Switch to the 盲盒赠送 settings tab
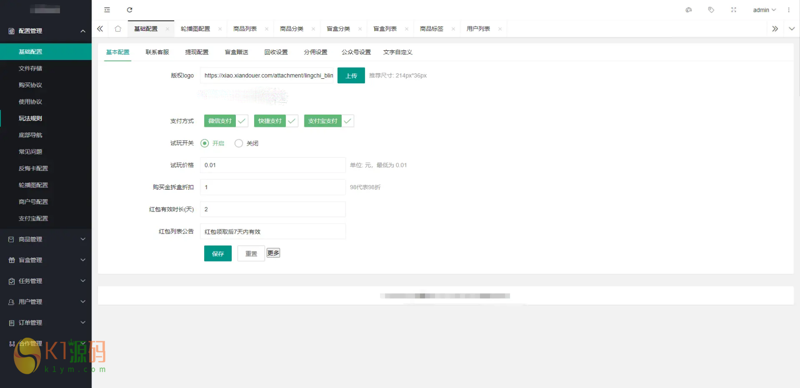This screenshot has height=388, width=800. (237, 52)
